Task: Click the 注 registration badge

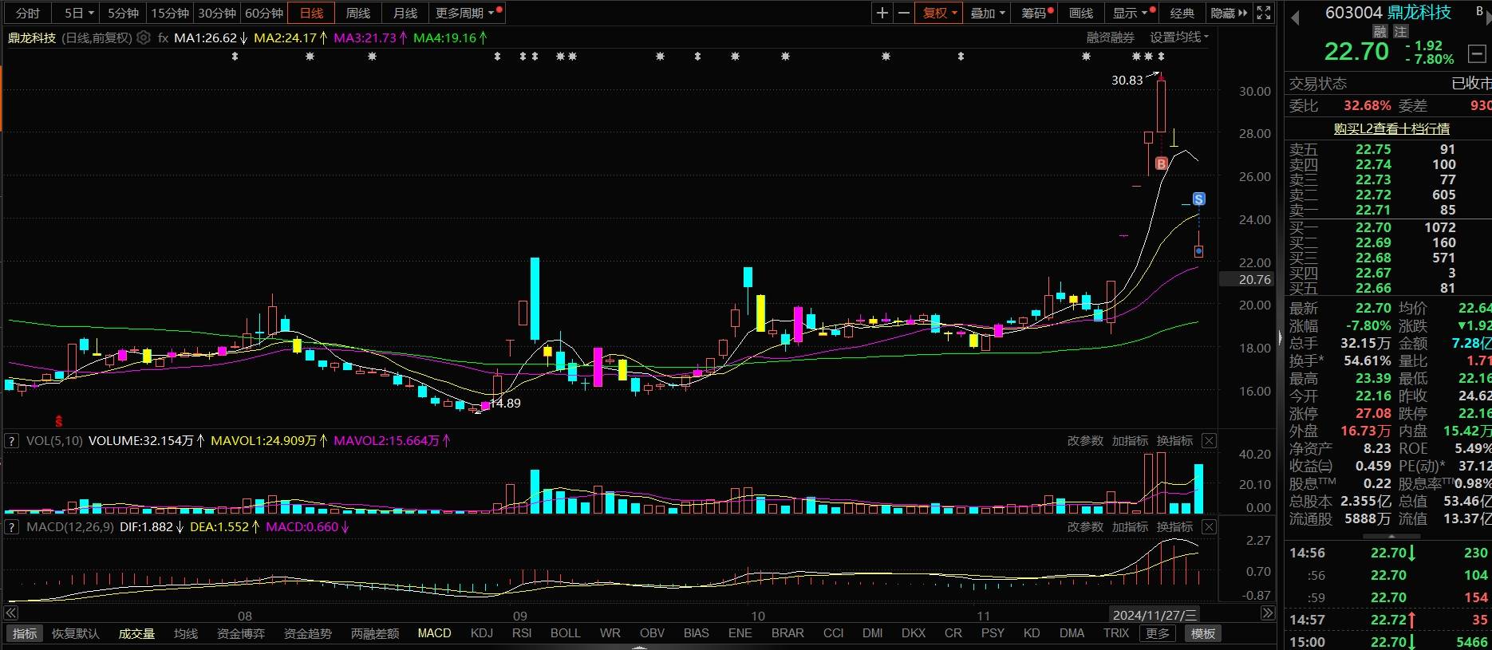Action: coord(1400,32)
